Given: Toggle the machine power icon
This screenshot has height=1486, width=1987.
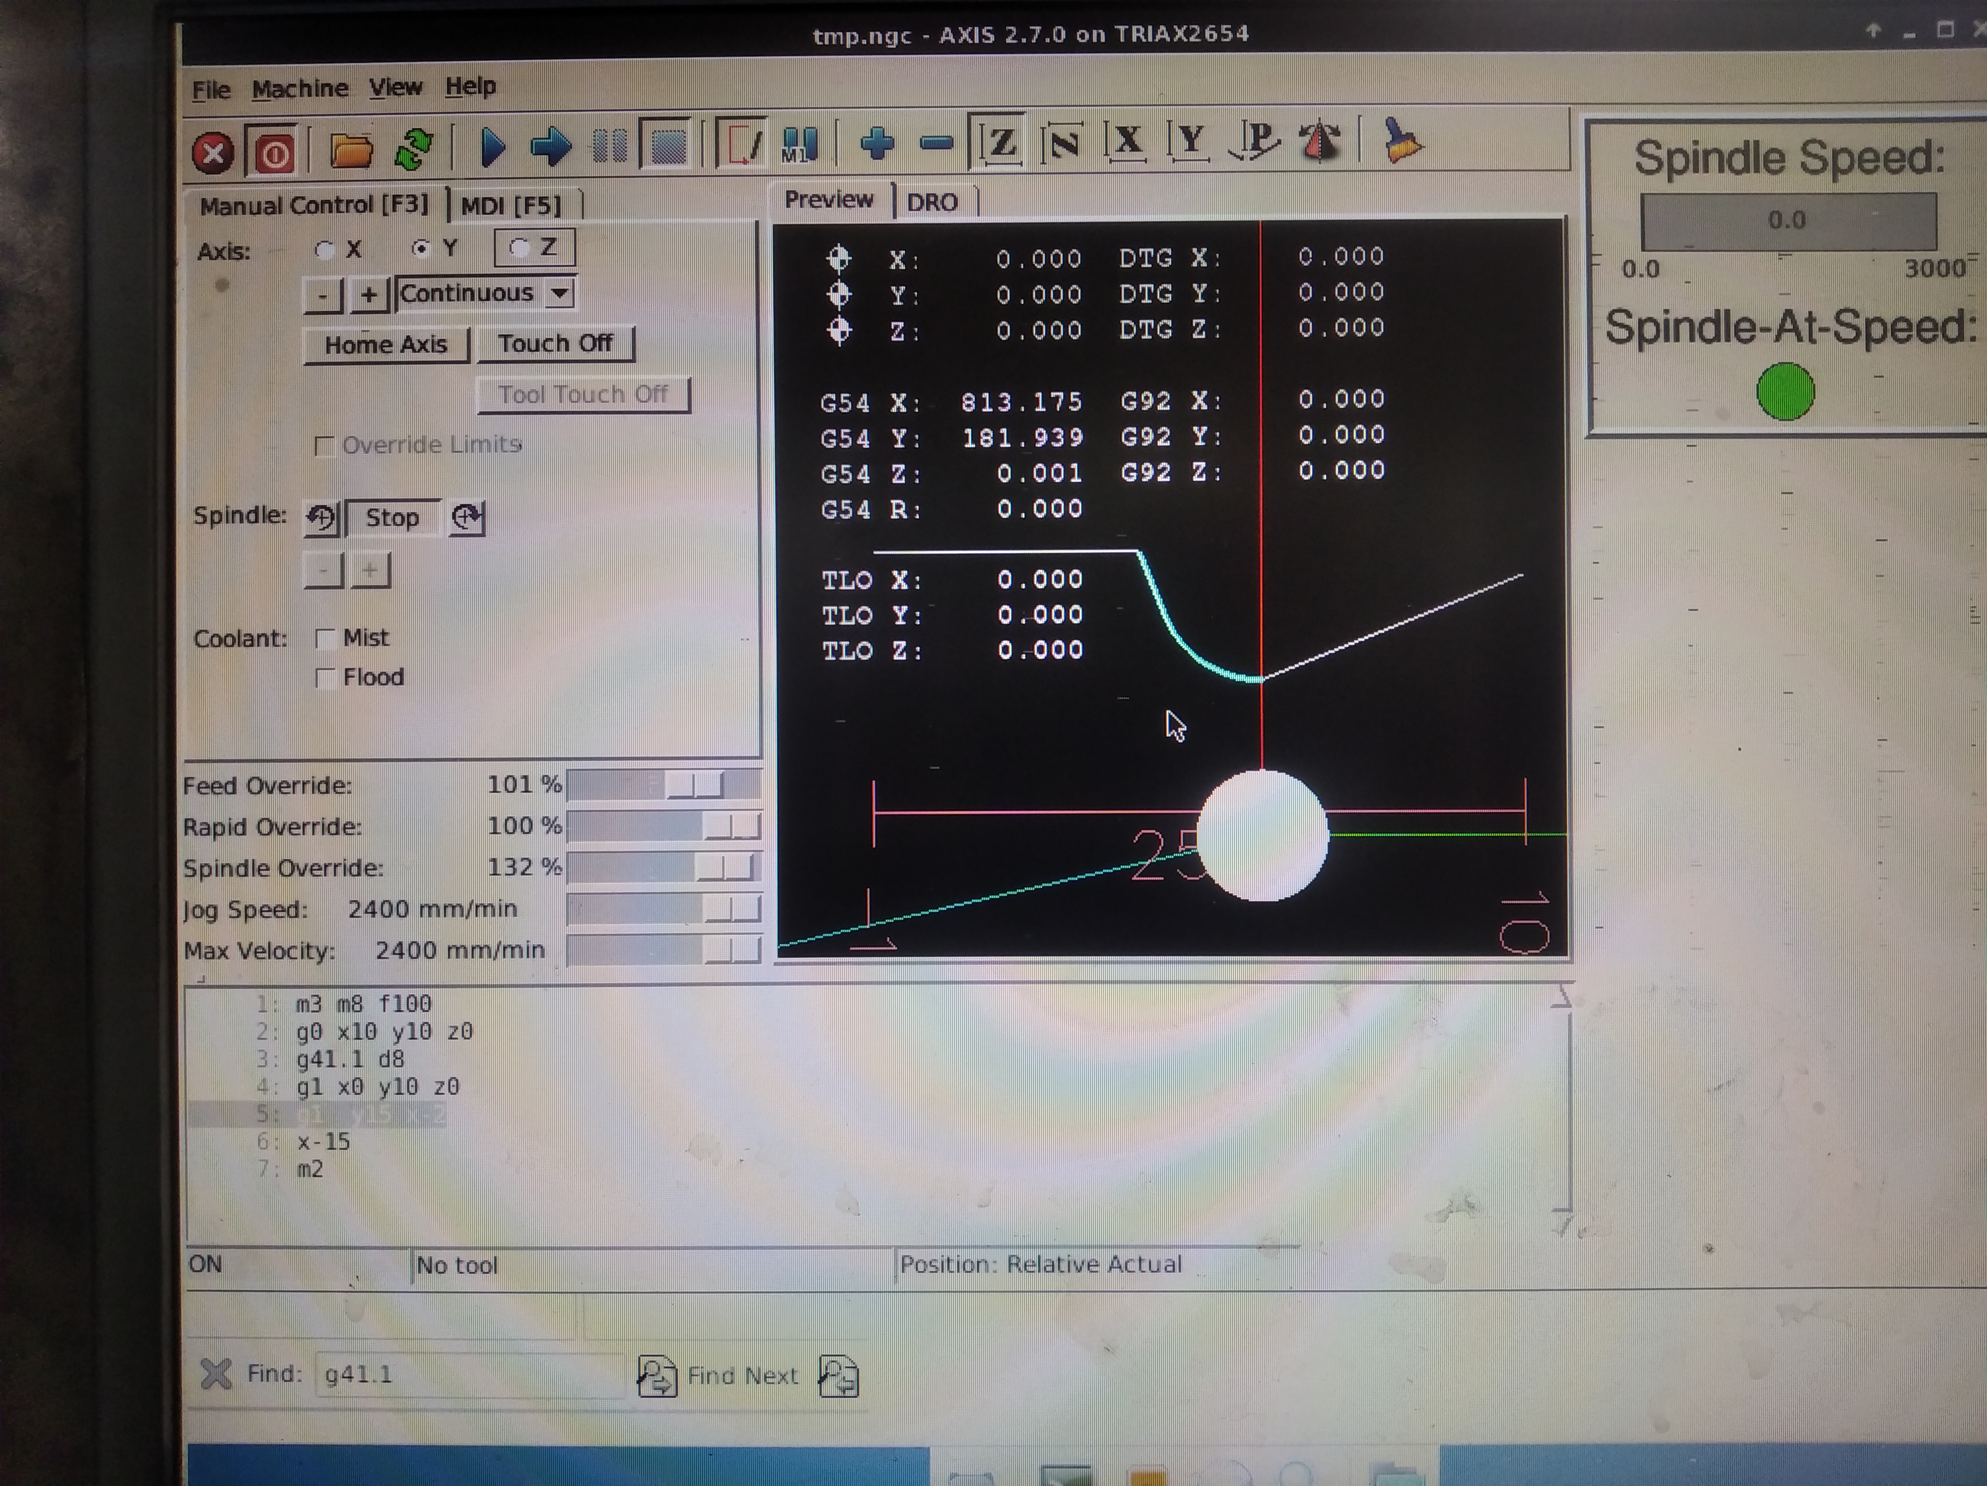Looking at the screenshot, I should point(275,153).
